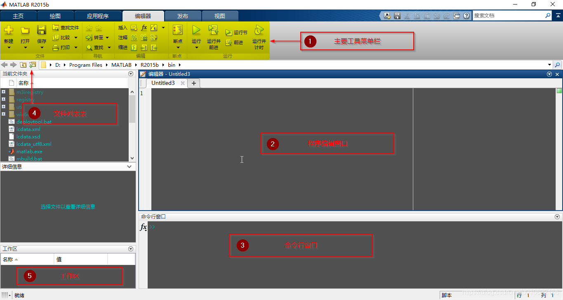
Task: Open the dropdown arrow under Save (保存)
Action: point(42,48)
